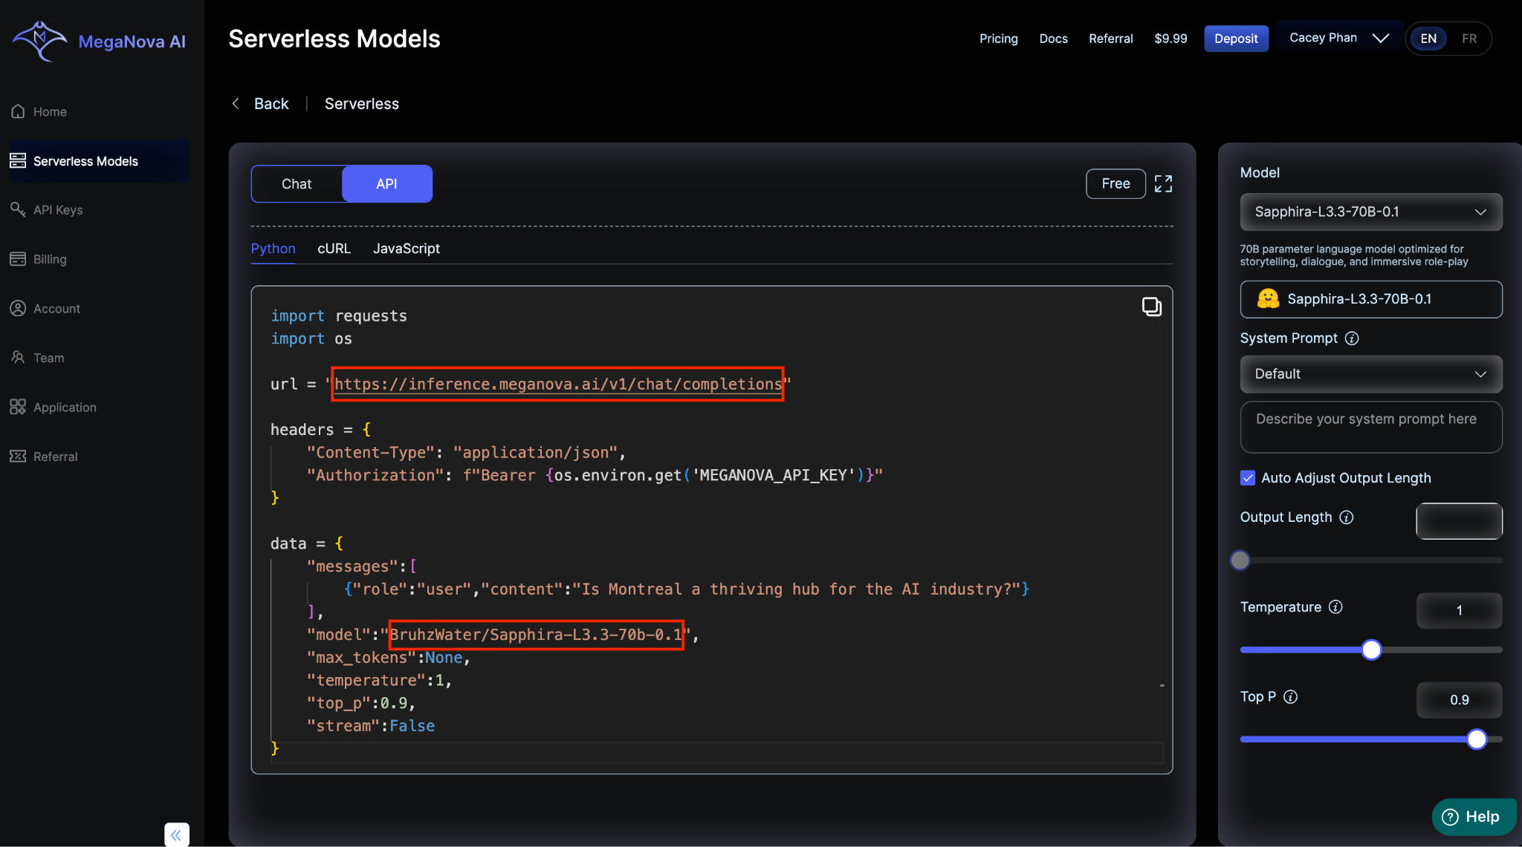This screenshot has height=847, width=1522.
Task: Switch to the JavaScript tab
Action: [406, 249]
